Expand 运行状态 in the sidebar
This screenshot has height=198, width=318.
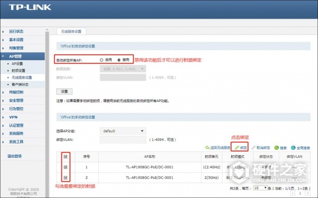16,31
